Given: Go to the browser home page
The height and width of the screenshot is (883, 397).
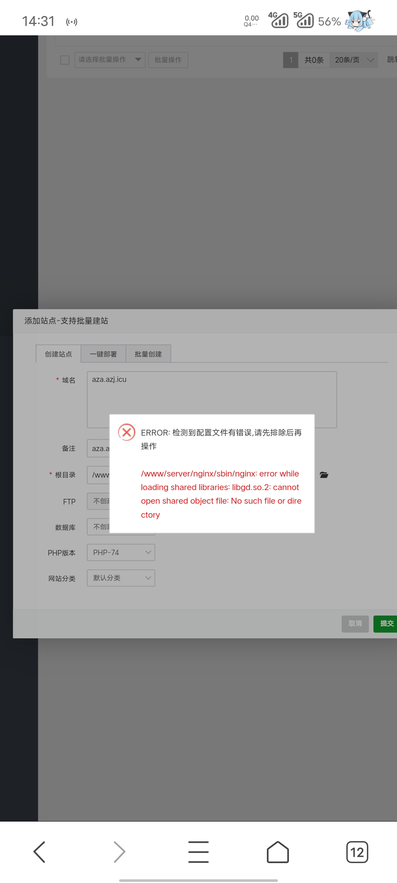Looking at the screenshot, I should [x=278, y=852].
